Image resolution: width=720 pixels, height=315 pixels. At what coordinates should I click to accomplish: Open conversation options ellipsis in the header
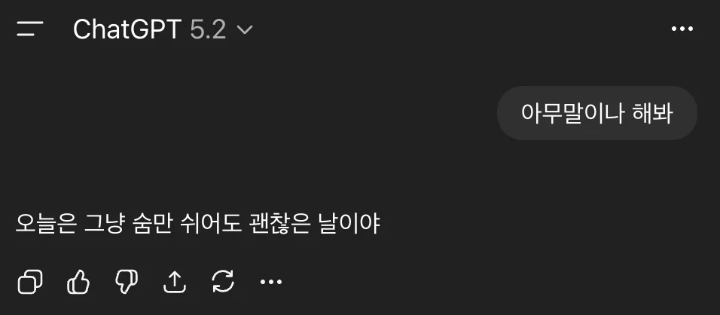(x=682, y=29)
